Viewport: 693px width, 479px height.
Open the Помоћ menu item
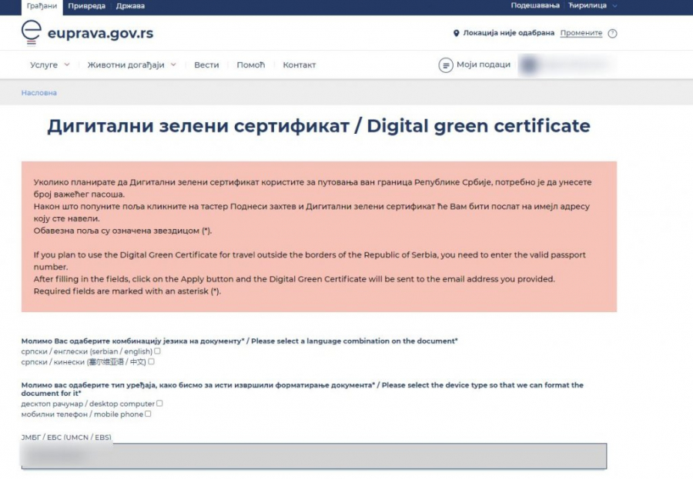tap(250, 65)
